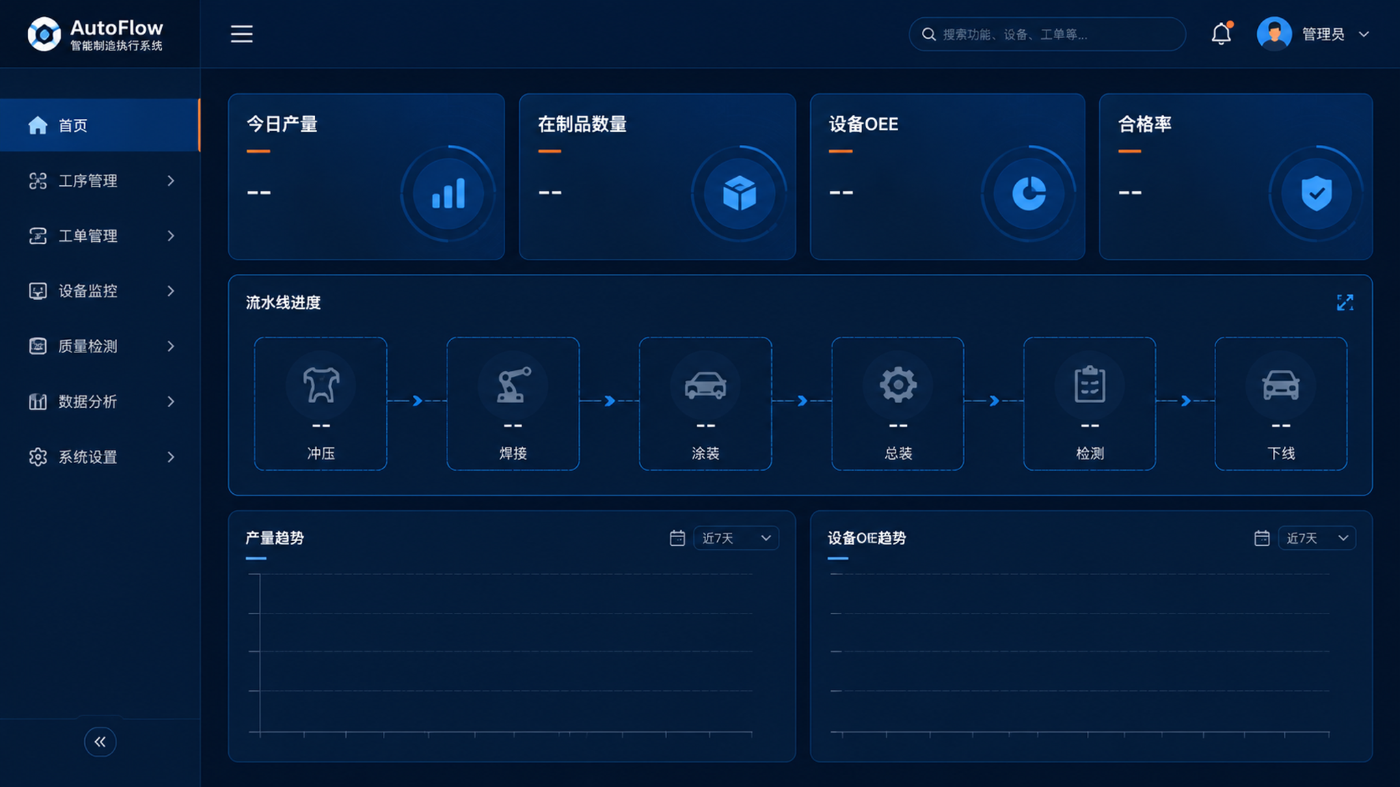Select the 涂装 painting car icon
The width and height of the screenshot is (1400, 787).
(705, 385)
